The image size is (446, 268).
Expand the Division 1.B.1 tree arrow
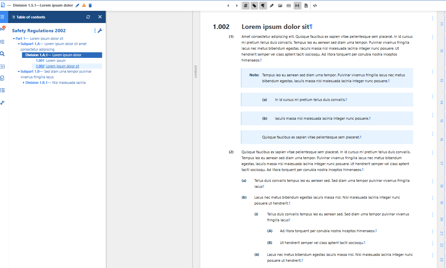(x=24, y=83)
